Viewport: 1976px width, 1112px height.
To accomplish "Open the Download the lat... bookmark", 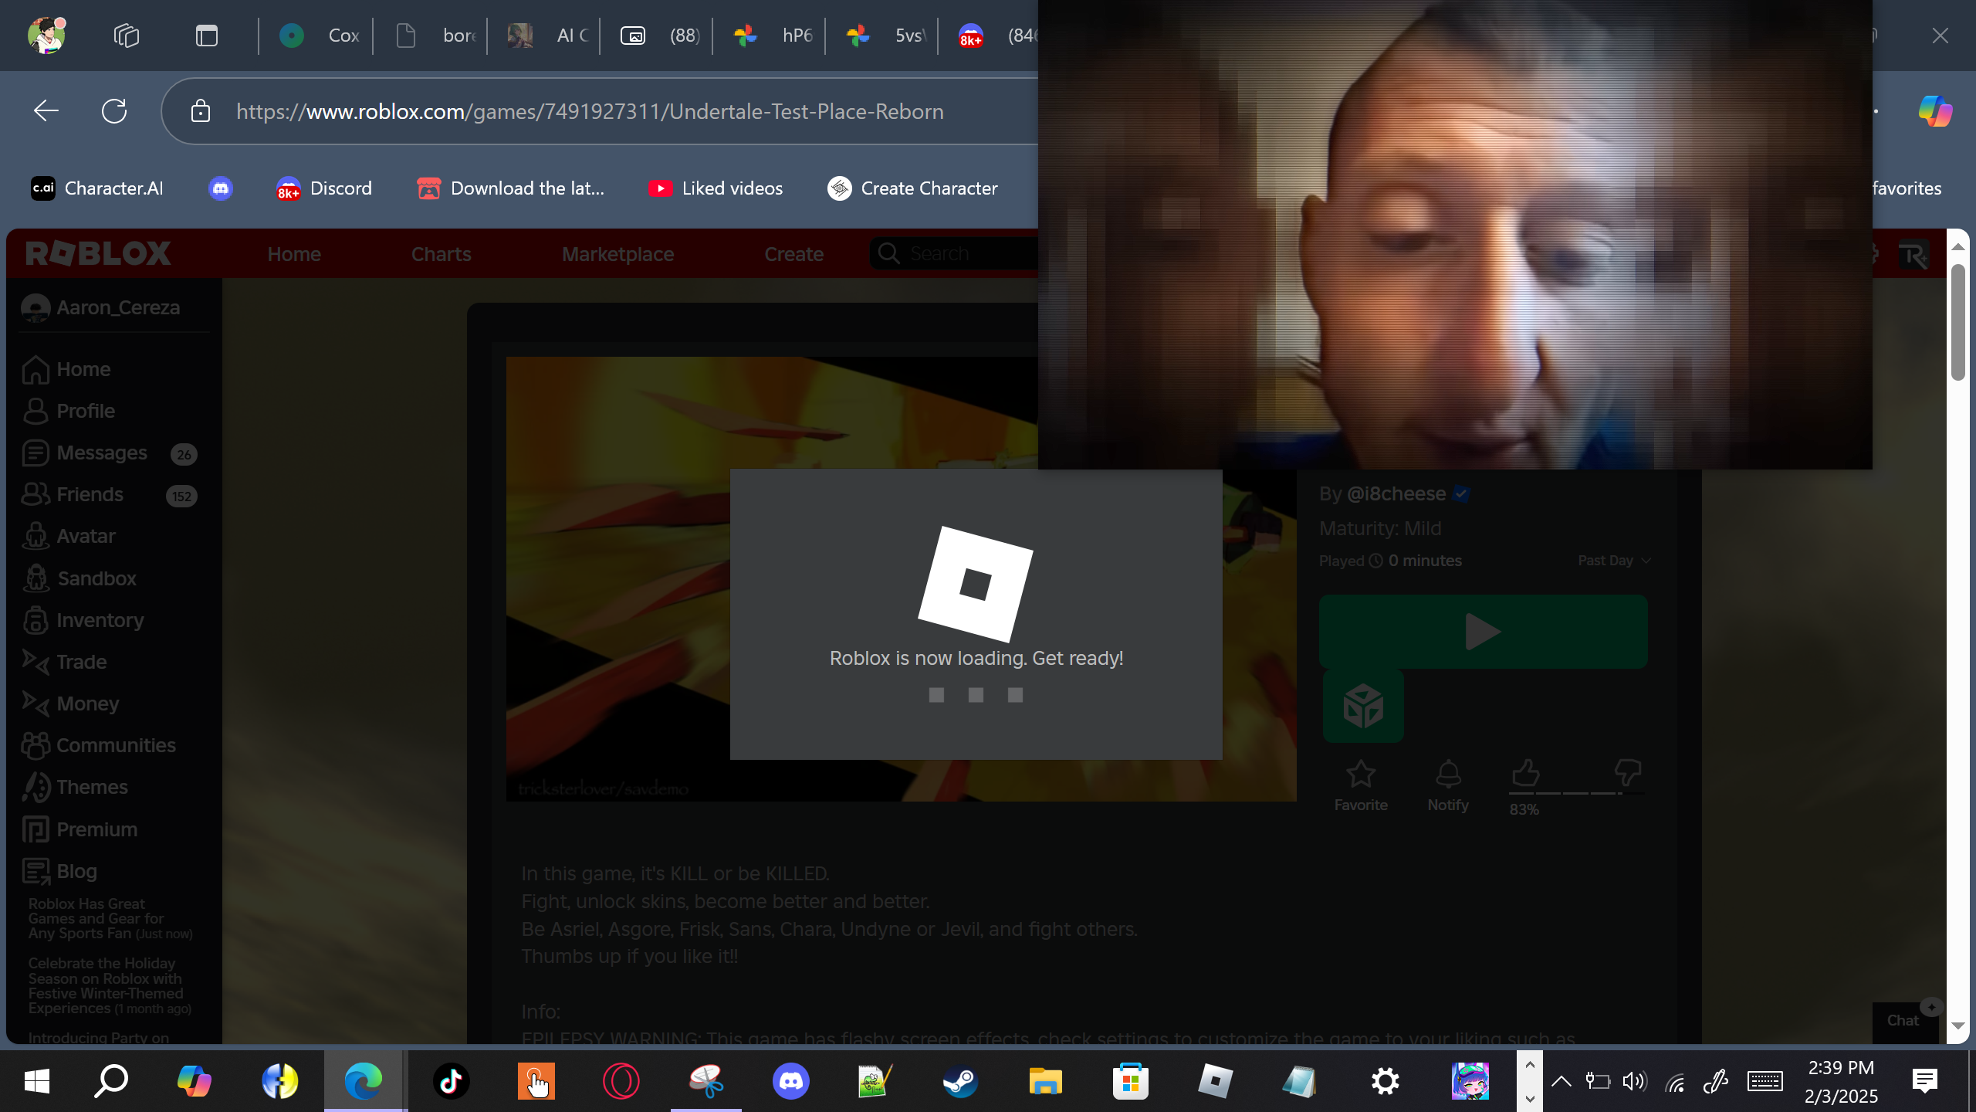I will pyautogui.click(x=510, y=188).
